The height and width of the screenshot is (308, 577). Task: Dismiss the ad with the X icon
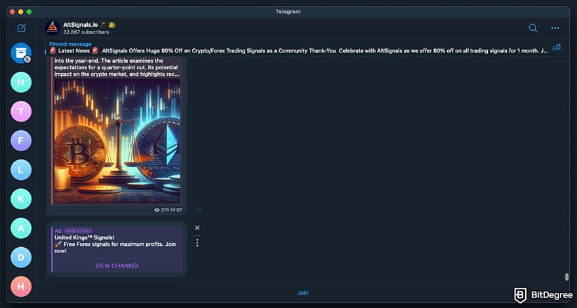point(197,228)
